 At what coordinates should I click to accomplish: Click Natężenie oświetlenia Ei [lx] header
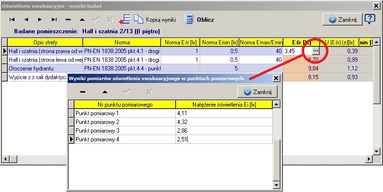pos(224,105)
